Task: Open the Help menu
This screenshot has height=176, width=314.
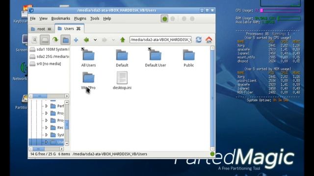Action: [x=107, y=19]
